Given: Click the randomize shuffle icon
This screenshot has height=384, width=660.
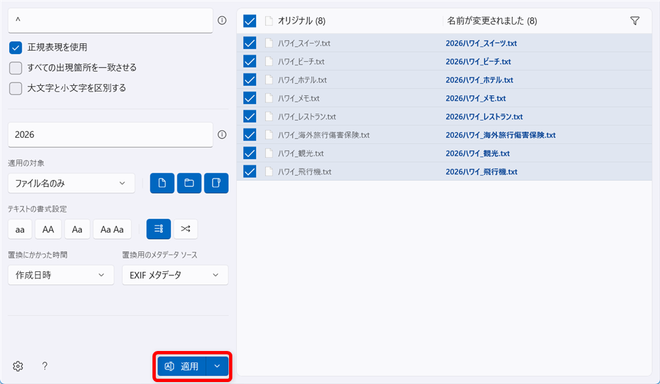Looking at the screenshot, I should pos(185,228).
